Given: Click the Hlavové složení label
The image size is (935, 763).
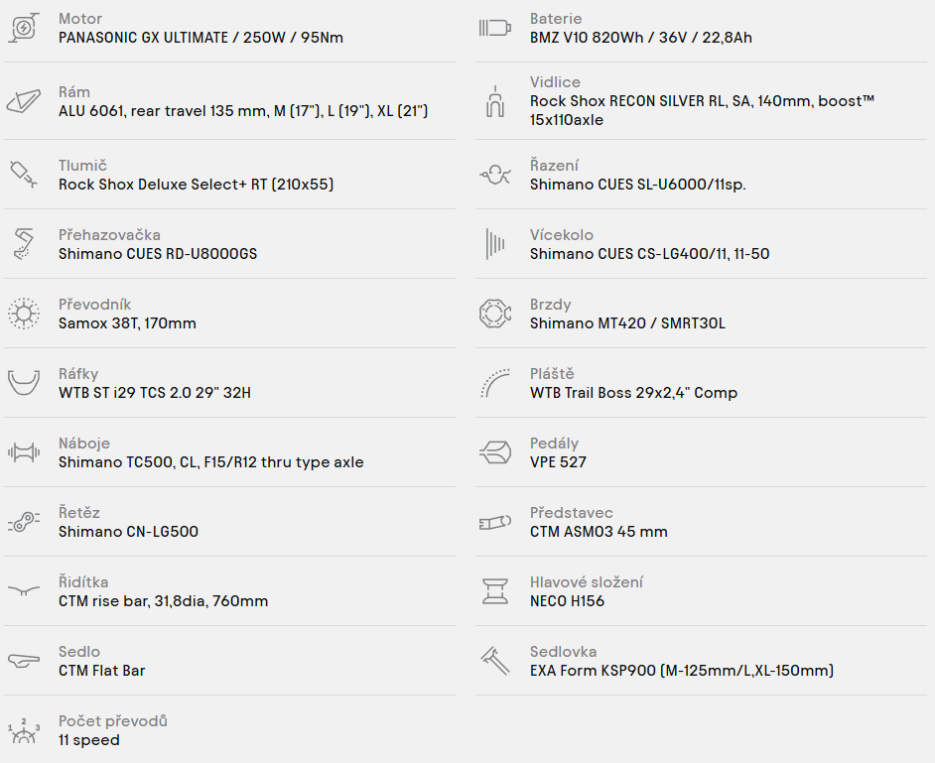Looking at the screenshot, I should pos(587,581).
